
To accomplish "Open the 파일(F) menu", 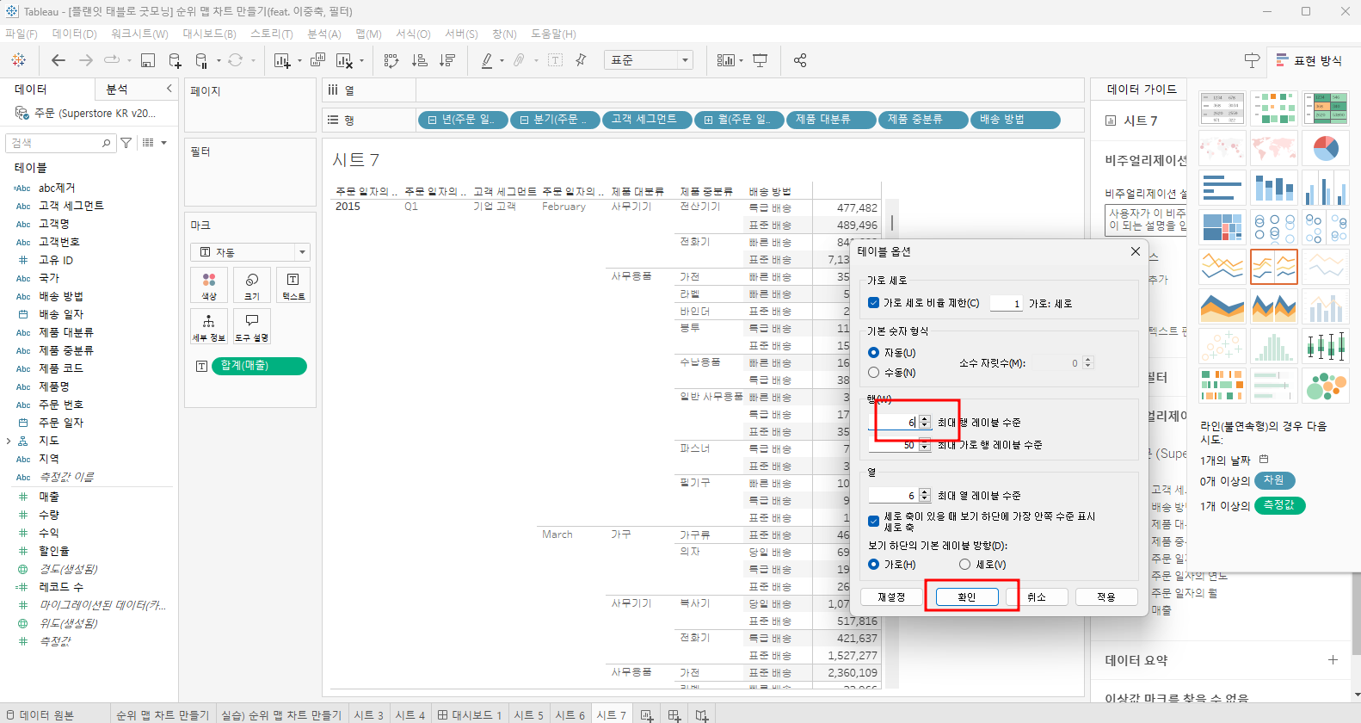I will coord(22,34).
